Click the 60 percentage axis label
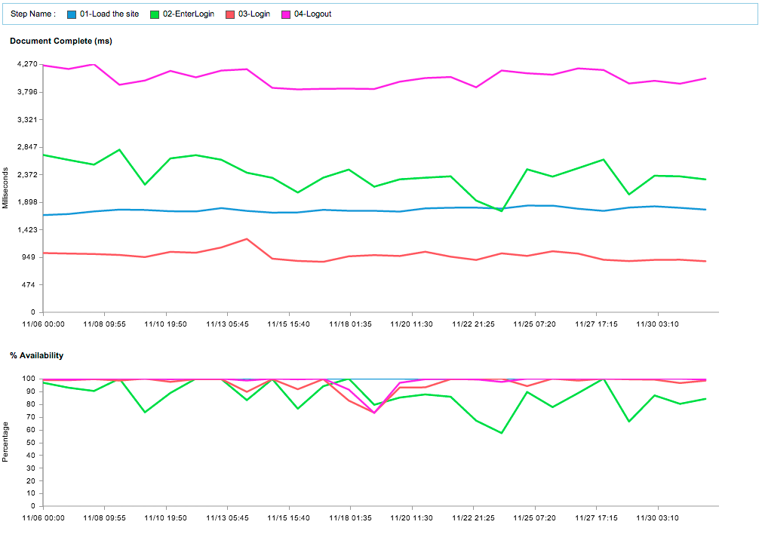The height and width of the screenshot is (534, 759). pyautogui.click(x=32, y=429)
